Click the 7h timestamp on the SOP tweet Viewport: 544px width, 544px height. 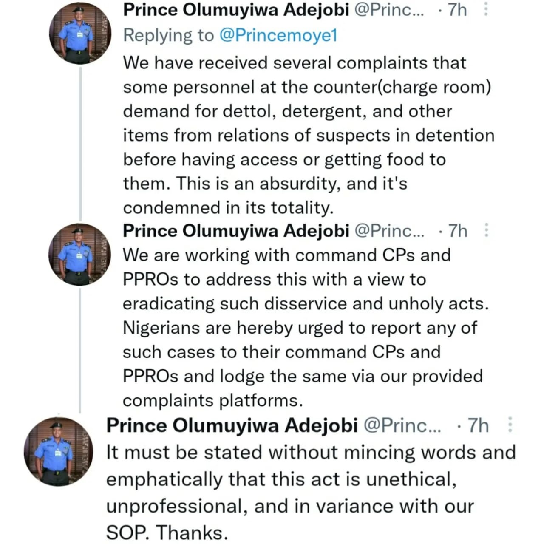tap(478, 425)
